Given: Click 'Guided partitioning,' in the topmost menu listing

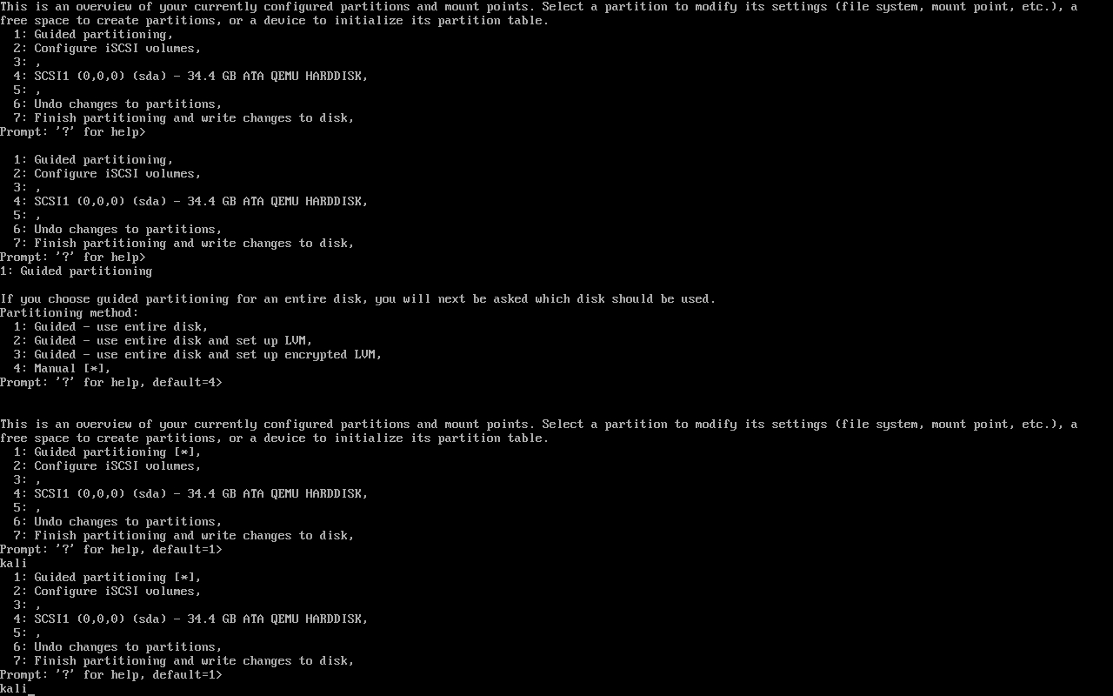Looking at the screenshot, I should coord(93,34).
